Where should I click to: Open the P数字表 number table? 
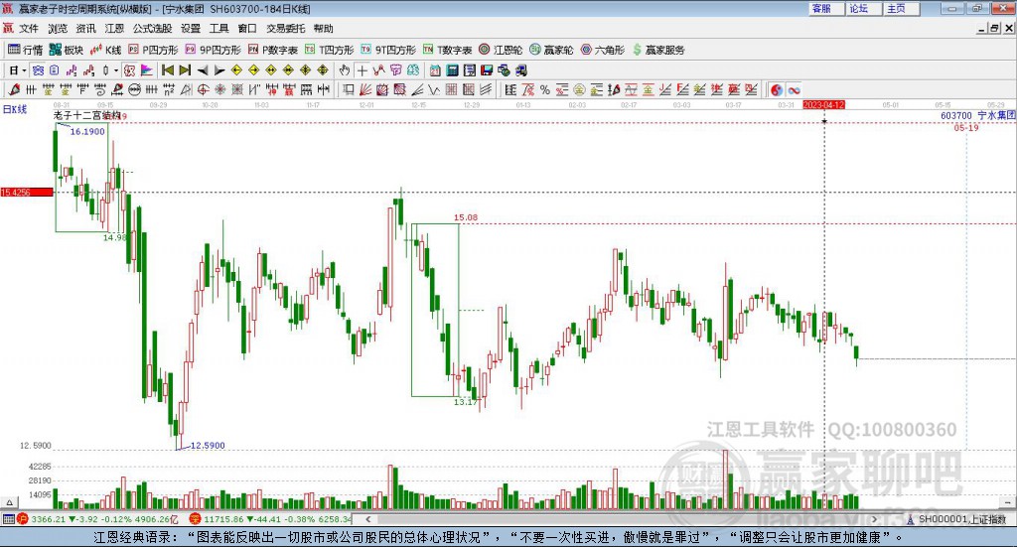pyautogui.click(x=272, y=50)
